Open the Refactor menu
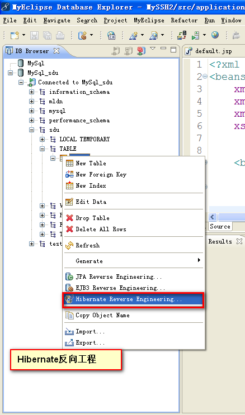The width and height of the screenshot is (245, 415). pos(184,20)
